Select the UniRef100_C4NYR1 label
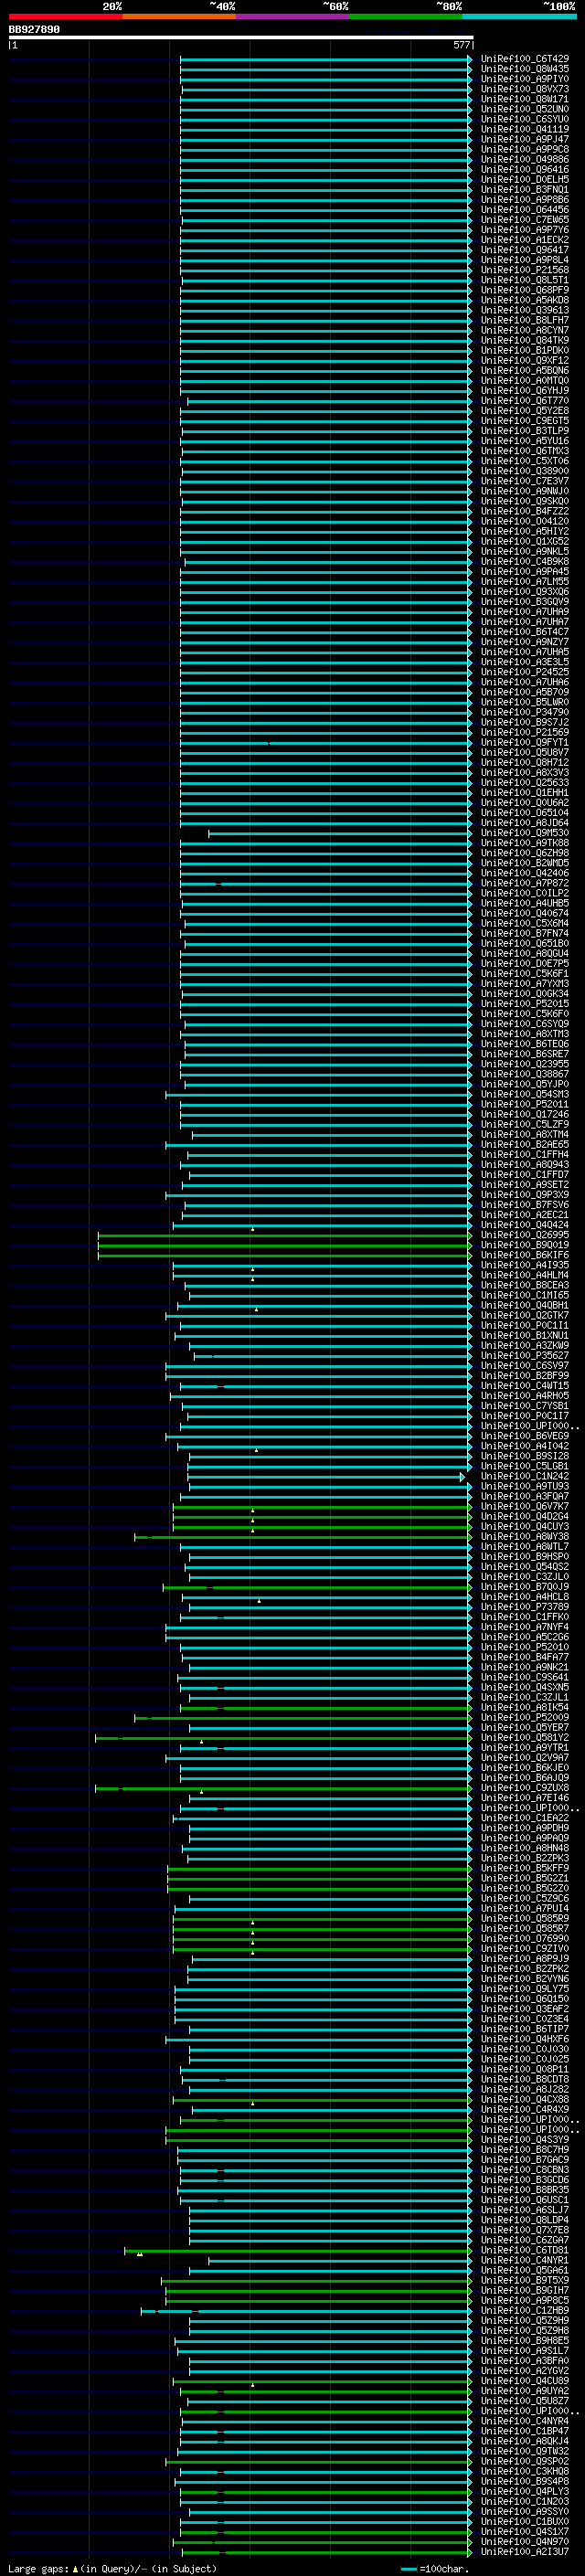The image size is (585, 2576). point(525,2260)
